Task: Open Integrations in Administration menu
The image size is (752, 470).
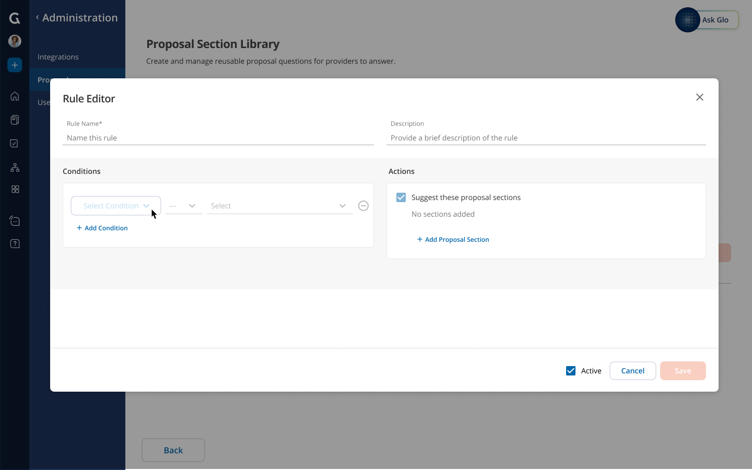Action: tap(58, 57)
